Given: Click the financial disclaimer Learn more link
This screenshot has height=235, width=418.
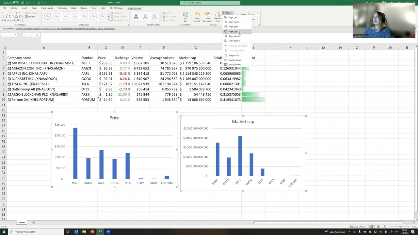Looking at the screenshot, I should 109,29.
